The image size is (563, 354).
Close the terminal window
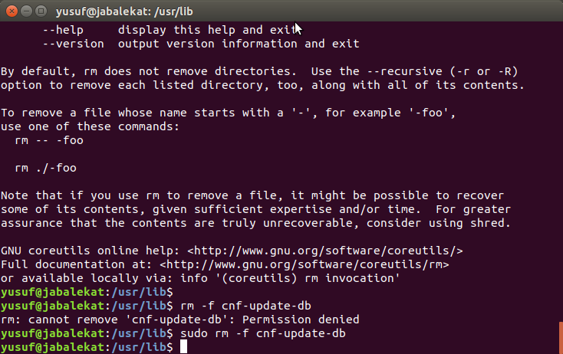[12, 11]
